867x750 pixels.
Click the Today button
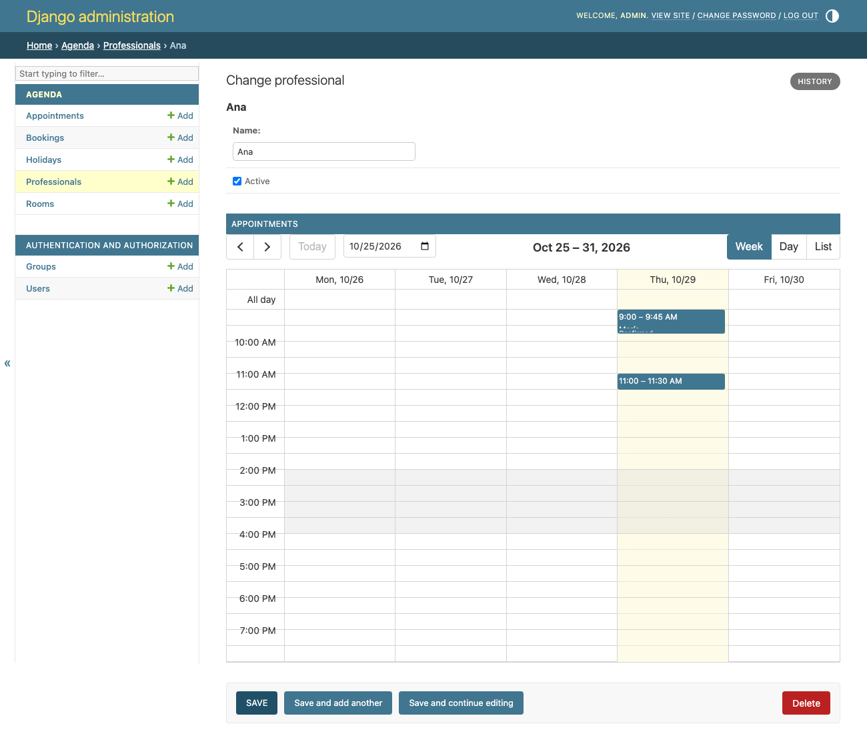[312, 247]
